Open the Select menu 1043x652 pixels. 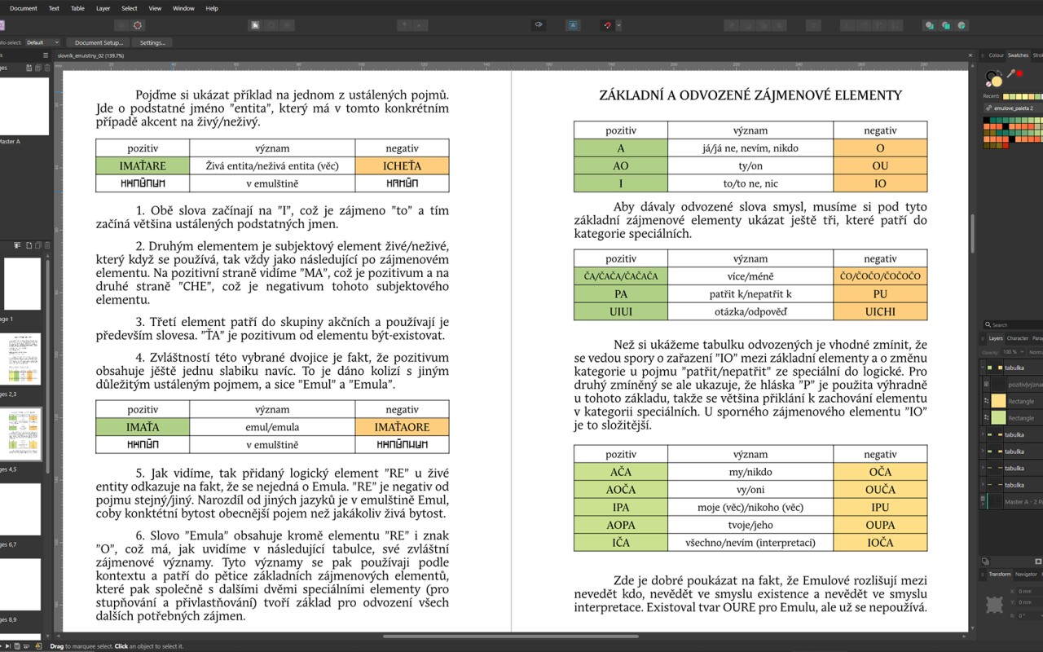tap(130, 8)
